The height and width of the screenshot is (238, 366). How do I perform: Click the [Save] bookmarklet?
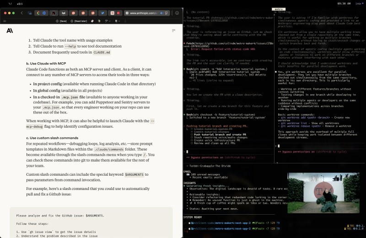click(x=61, y=21)
